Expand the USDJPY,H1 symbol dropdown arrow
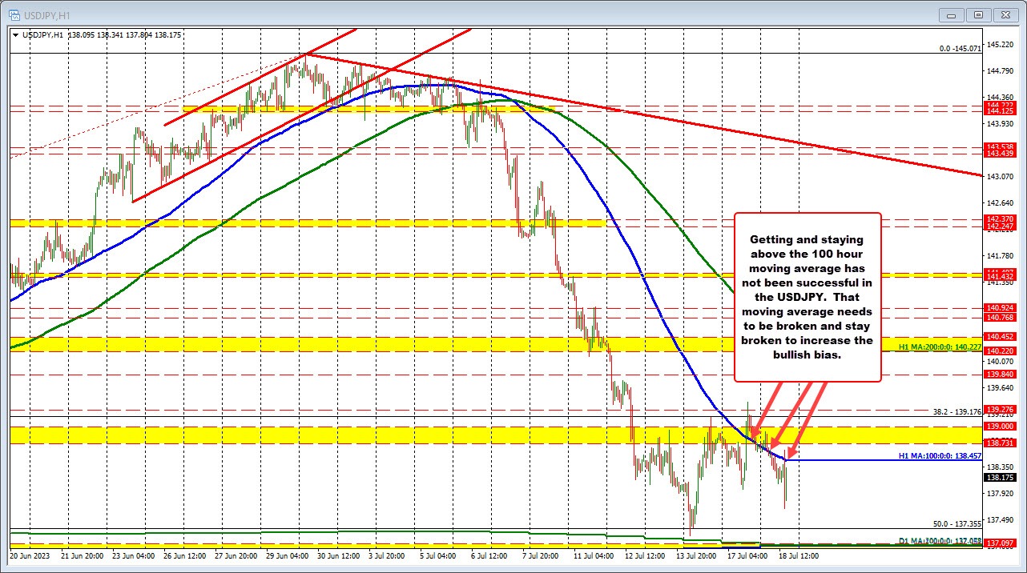Viewport: 1027px width, 573px height. (16, 35)
